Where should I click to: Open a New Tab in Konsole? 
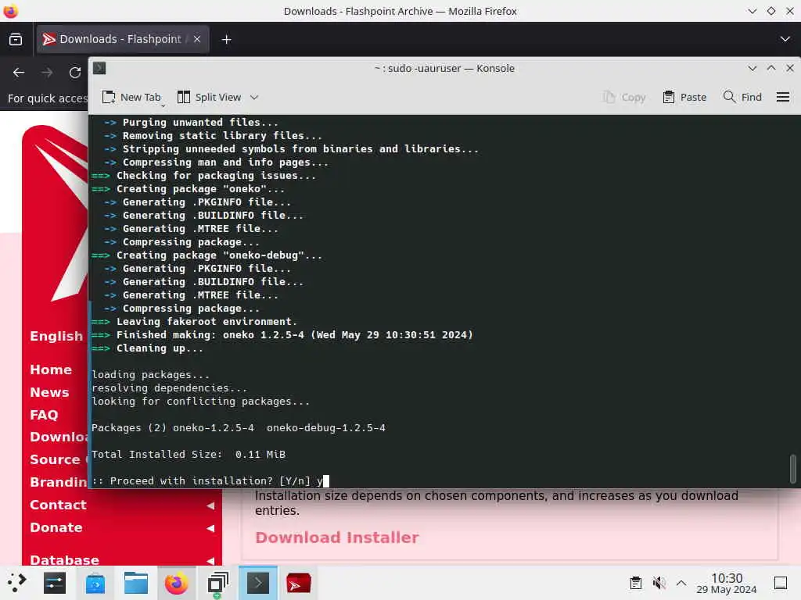[131, 97]
